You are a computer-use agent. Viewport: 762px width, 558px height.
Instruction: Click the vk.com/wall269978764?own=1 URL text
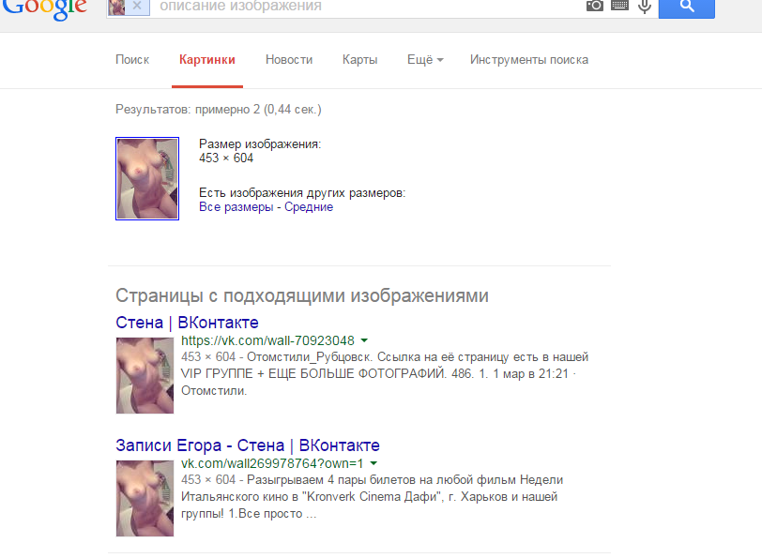click(272, 463)
